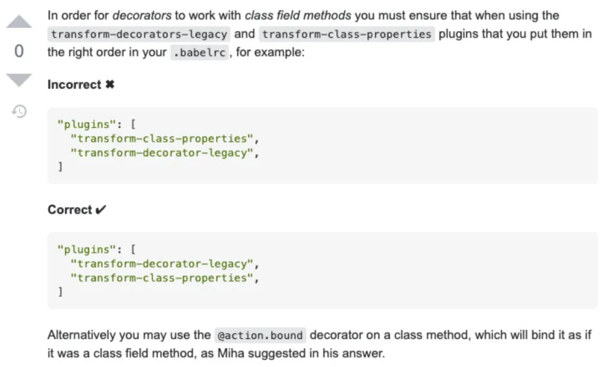Click the Correct heading check mark
The image size is (606, 367).
(x=101, y=210)
